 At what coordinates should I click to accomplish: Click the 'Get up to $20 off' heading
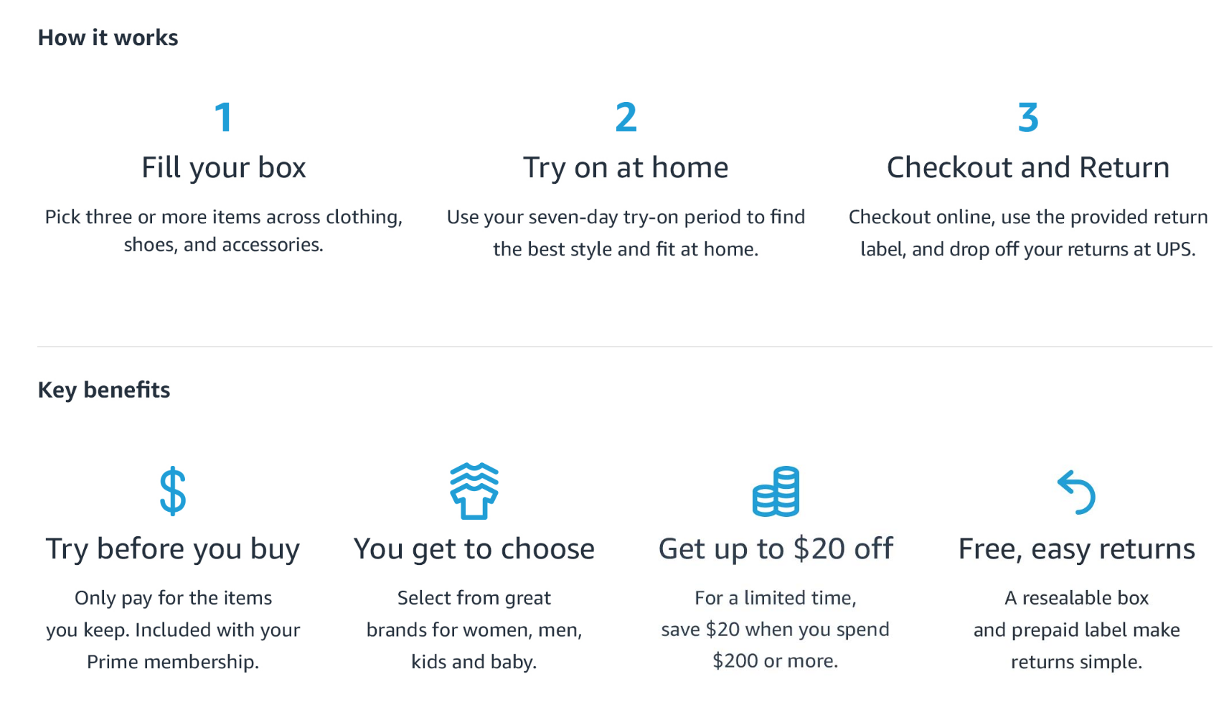pyautogui.click(x=776, y=548)
